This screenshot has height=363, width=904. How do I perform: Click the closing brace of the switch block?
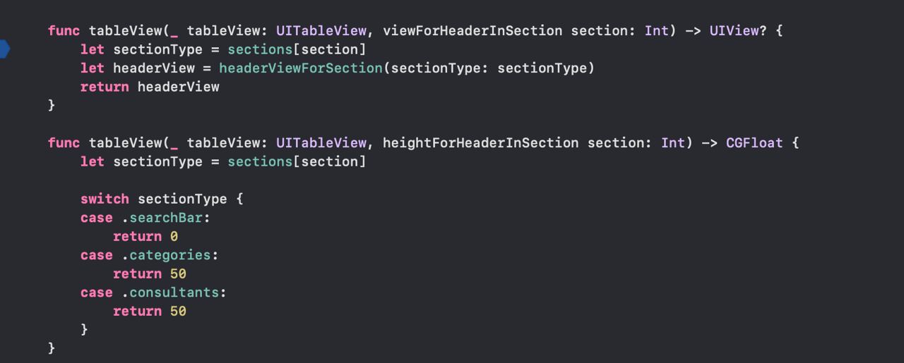(x=85, y=329)
